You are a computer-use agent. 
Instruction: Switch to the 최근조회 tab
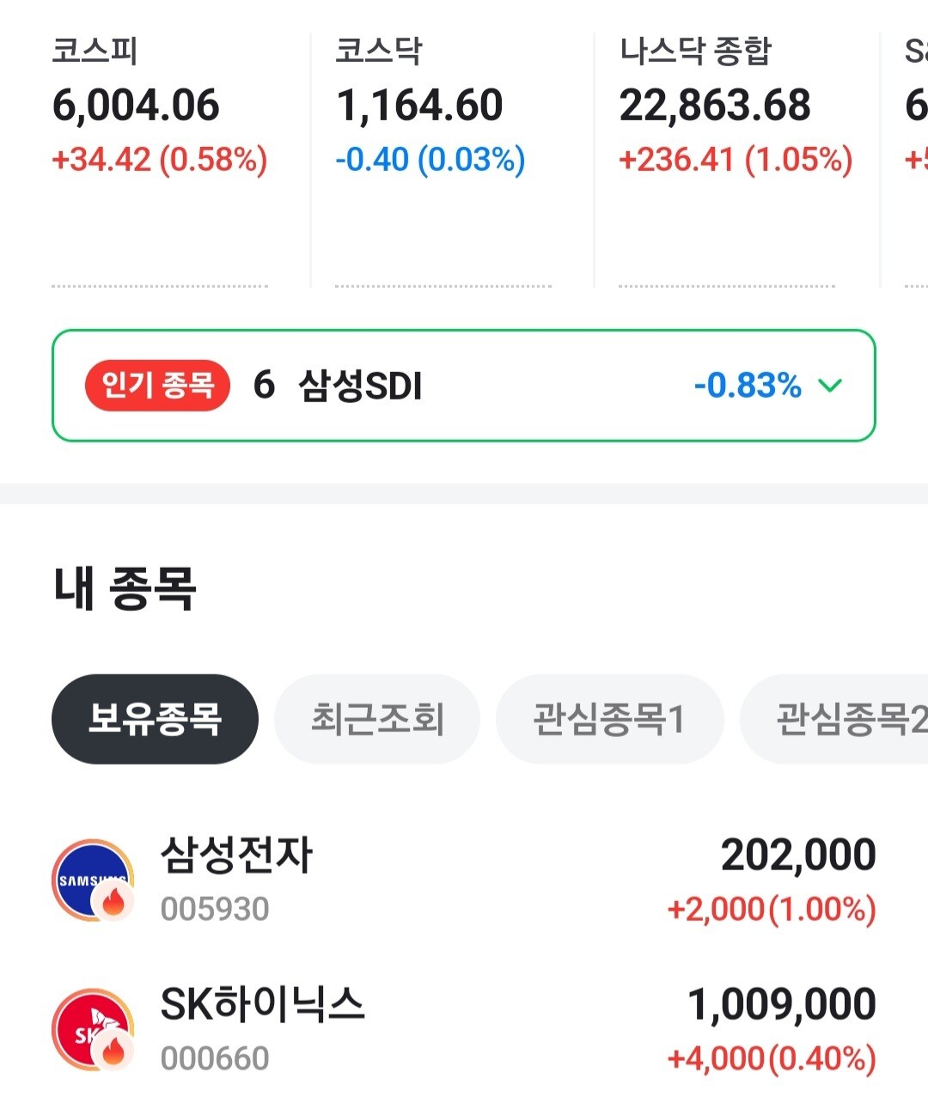(377, 719)
